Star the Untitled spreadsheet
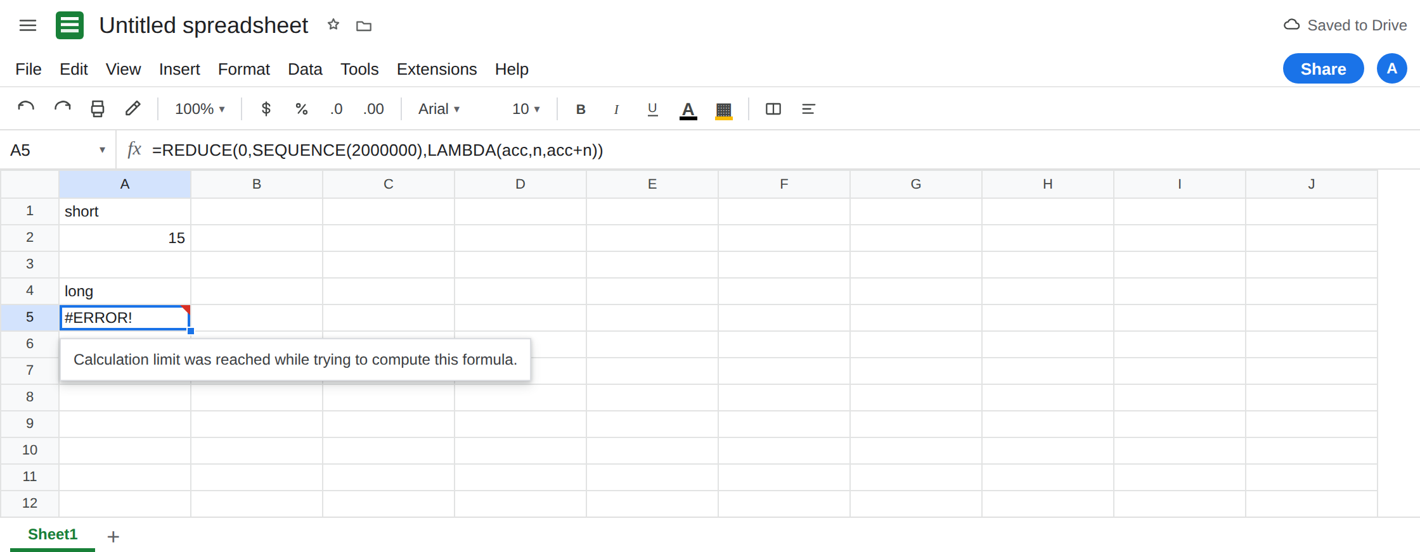1420x552 pixels. 333,25
